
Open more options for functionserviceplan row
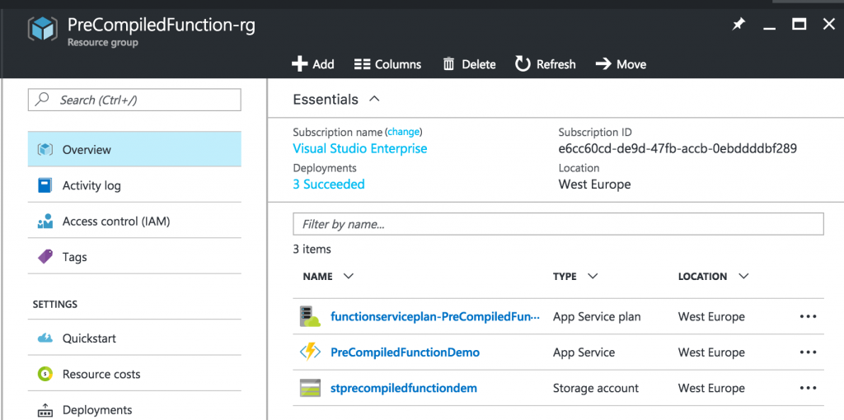click(x=808, y=317)
